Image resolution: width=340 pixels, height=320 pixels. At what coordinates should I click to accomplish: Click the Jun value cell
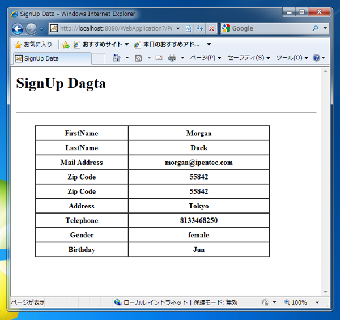tap(199, 249)
